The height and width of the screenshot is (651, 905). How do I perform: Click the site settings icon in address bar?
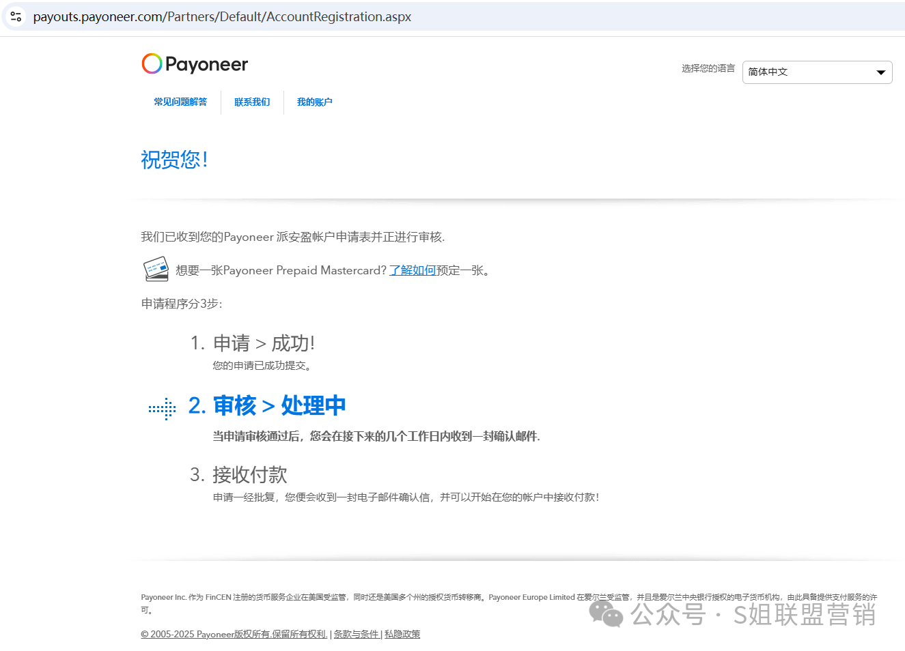coord(16,16)
